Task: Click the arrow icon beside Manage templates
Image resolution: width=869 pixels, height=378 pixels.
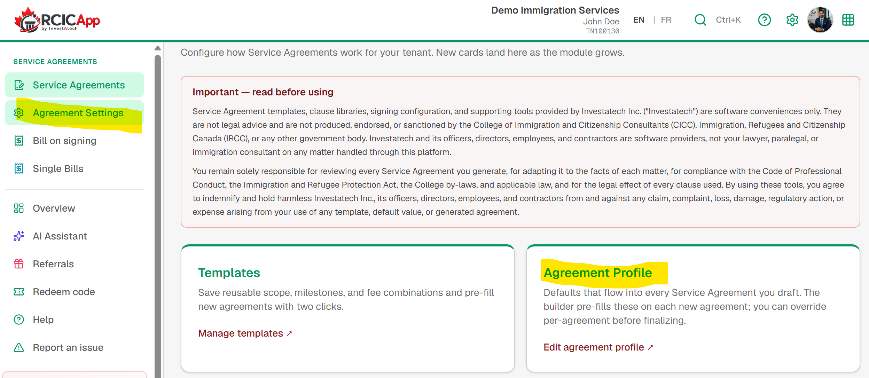Action: 289,333
